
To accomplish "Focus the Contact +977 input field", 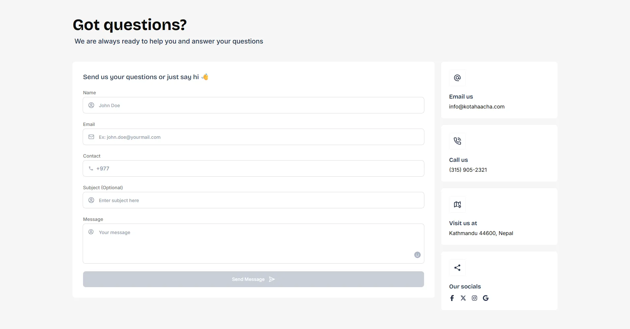I will coord(253,168).
